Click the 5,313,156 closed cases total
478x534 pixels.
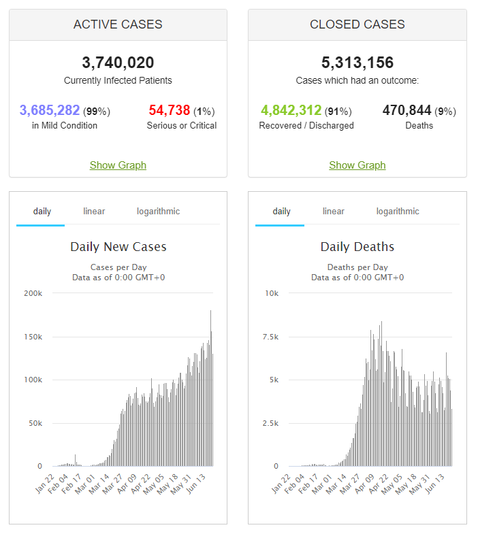click(x=357, y=63)
